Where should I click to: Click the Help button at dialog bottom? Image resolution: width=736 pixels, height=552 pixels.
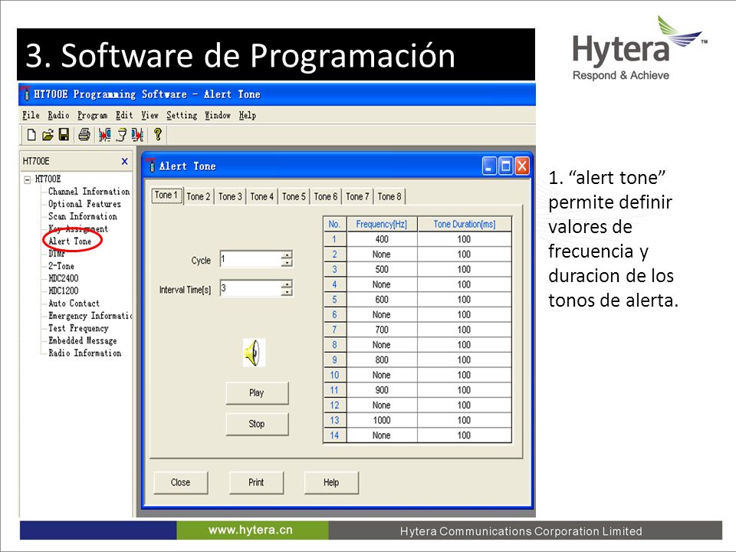pyautogui.click(x=331, y=482)
